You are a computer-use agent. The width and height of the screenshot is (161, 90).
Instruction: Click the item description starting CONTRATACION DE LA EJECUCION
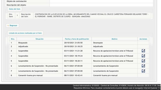(92, 15)
